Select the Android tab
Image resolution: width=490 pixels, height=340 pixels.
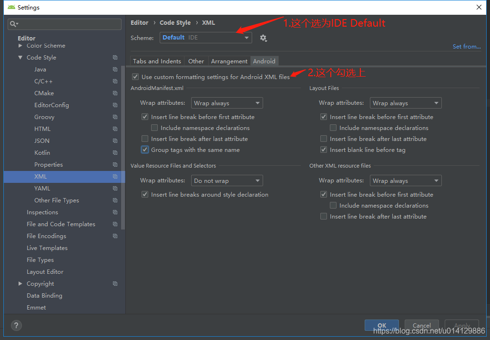[x=265, y=61]
